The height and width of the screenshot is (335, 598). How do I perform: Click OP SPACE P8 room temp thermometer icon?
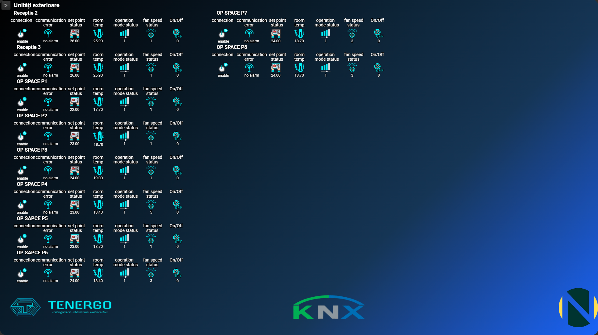pos(299,68)
